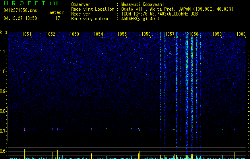
Task: Click the yellow intensity spike near 1900
Action: pyautogui.click(x=234, y=153)
